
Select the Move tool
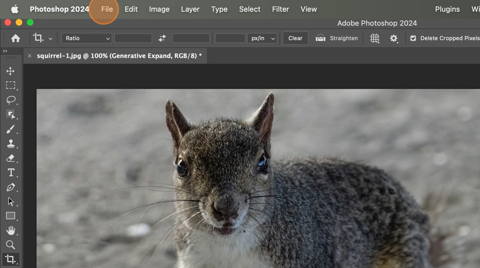[10, 71]
